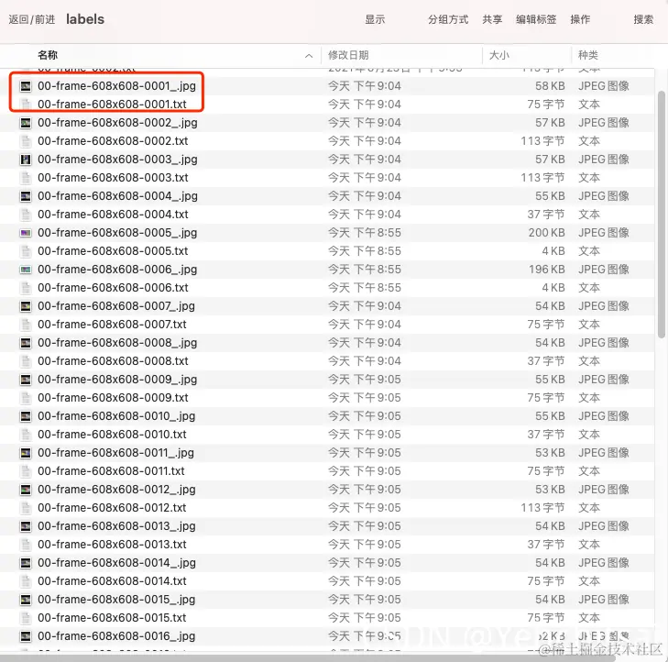Click the 00-frame-608x608-0010_.jpg thumbnail icon
This screenshot has width=668, height=662.
tap(26, 416)
